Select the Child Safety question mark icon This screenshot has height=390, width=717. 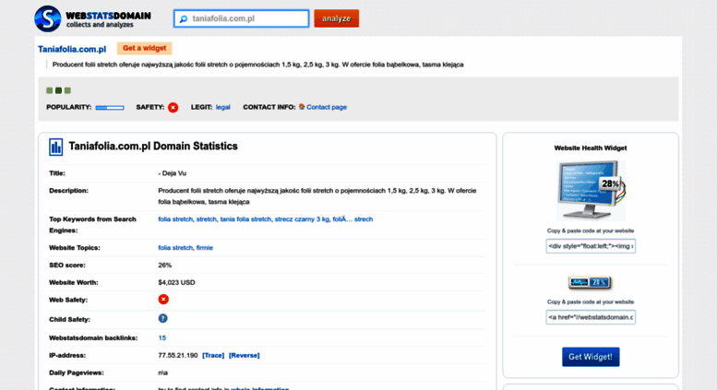(x=162, y=318)
